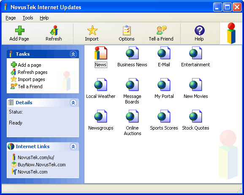Click Tell a Friend toolbar icon
The image size is (244, 195).
162,30
